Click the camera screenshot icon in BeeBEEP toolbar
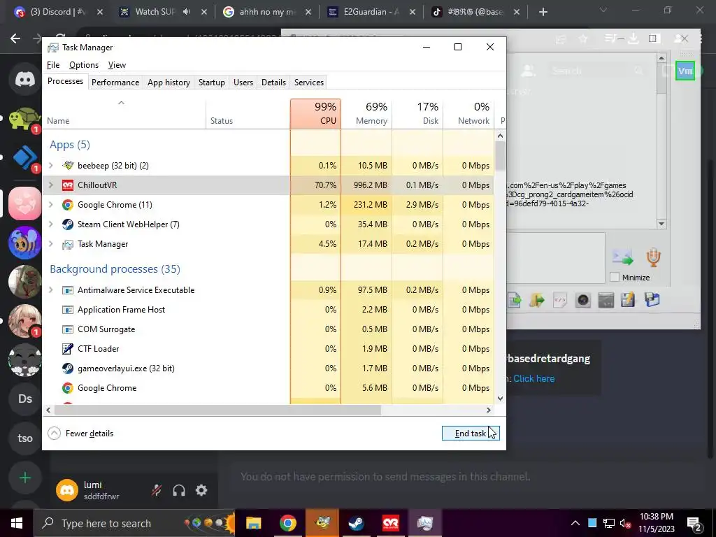Image resolution: width=716 pixels, height=537 pixels. point(583,300)
